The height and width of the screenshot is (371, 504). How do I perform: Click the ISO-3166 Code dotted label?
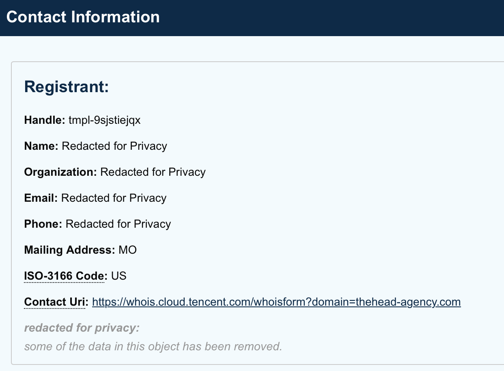[x=65, y=276]
